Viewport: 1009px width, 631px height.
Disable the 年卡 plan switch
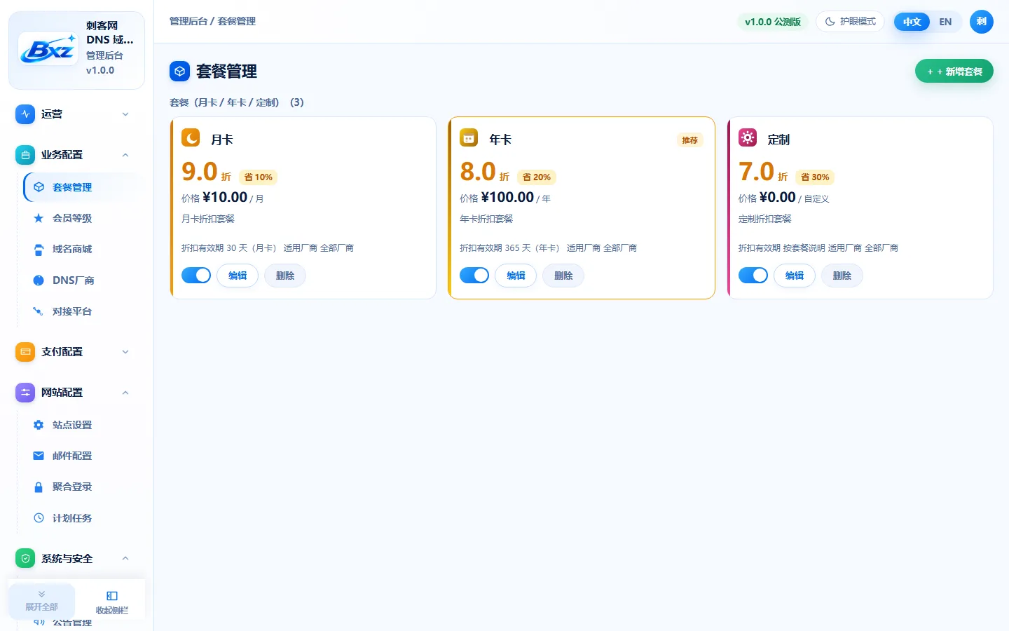[x=474, y=276]
